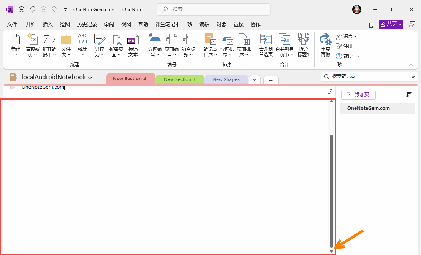Click the 新建 new page icon
421x255 pixels.
16,39
